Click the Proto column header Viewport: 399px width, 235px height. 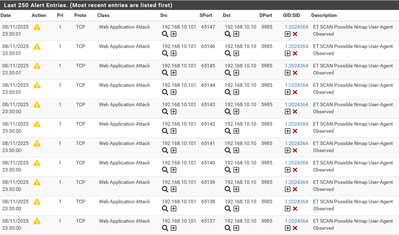80,15
